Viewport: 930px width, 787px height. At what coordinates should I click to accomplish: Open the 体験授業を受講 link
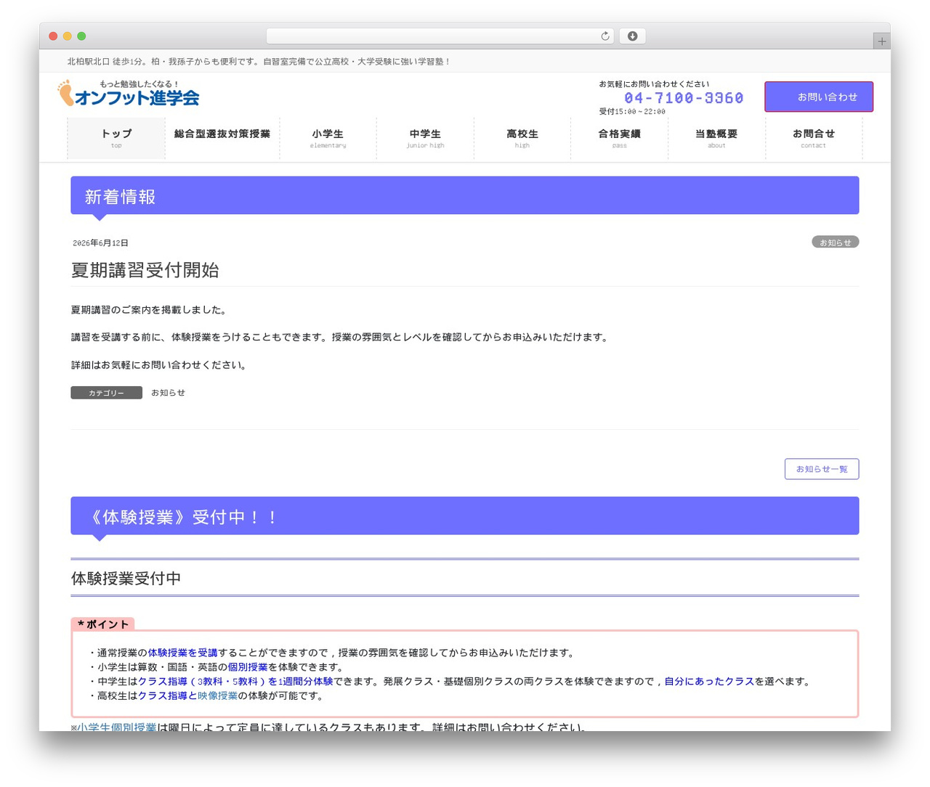[182, 653]
